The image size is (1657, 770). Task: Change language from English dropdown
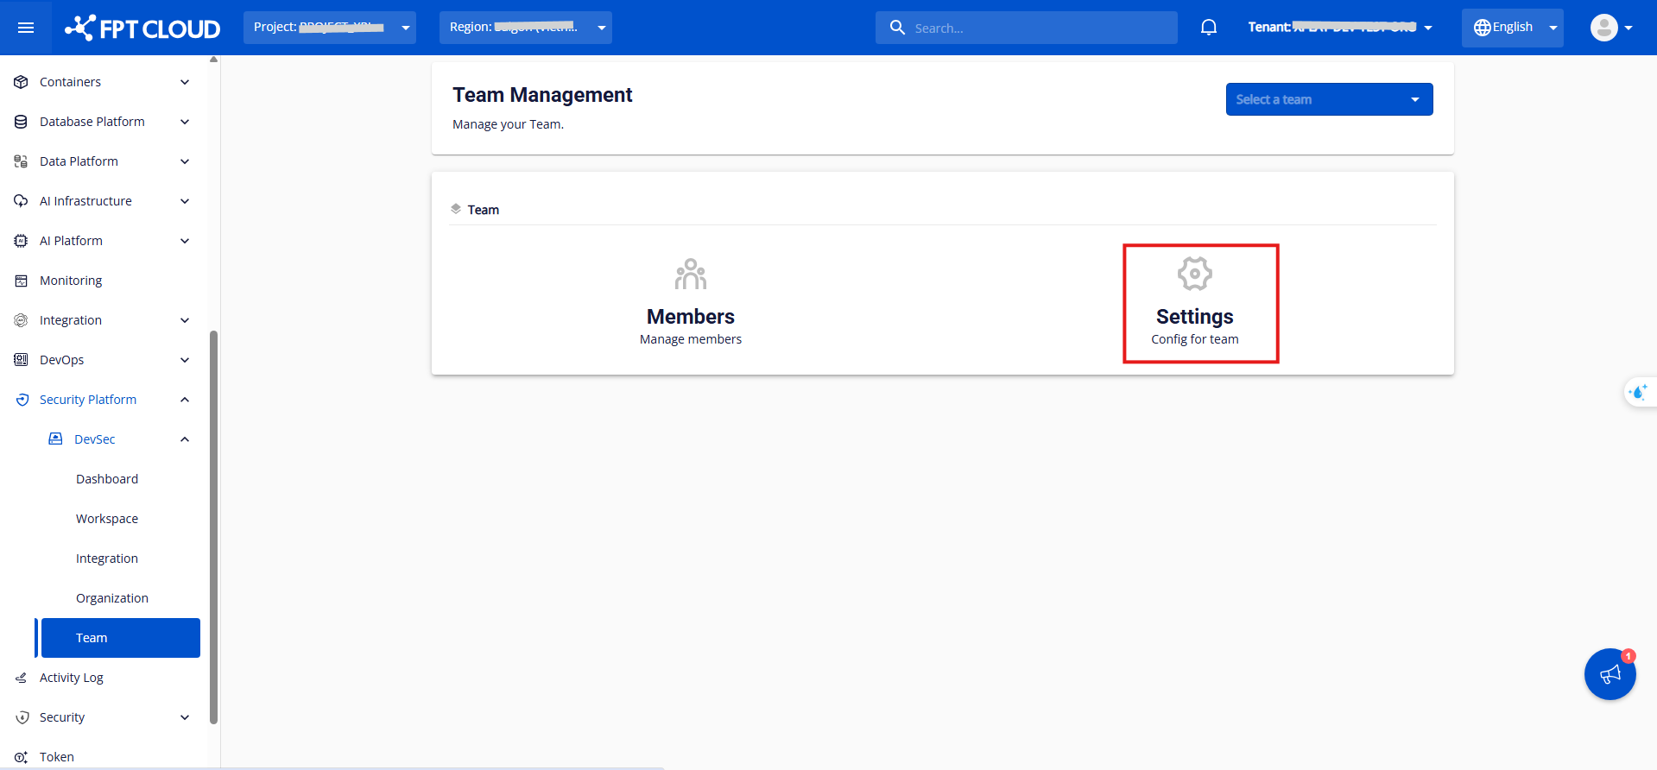(1512, 28)
